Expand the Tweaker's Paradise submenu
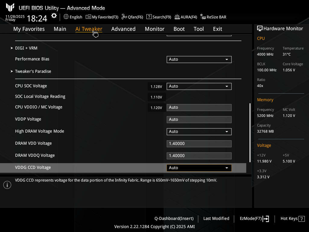 point(33,71)
